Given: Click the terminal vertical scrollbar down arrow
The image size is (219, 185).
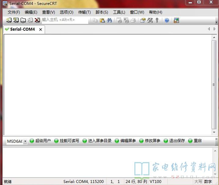Looking at the screenshot, I should (214, 132).
